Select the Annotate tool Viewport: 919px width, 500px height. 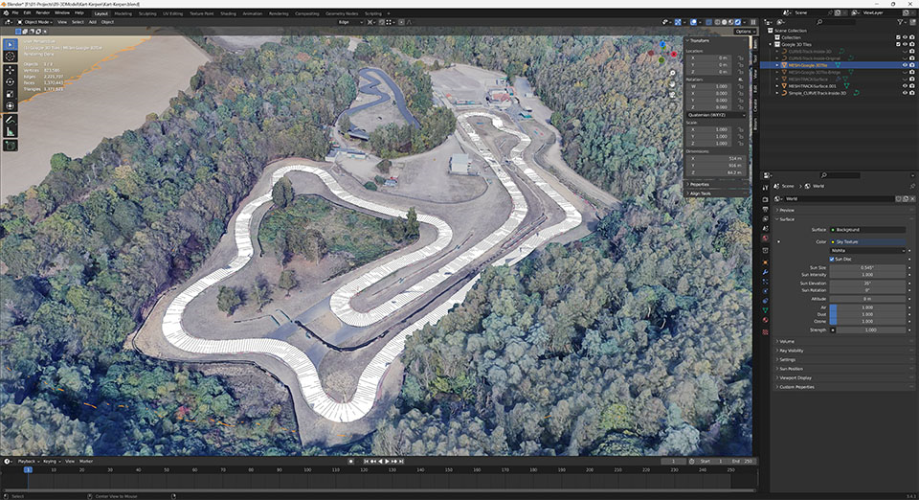click(10, 120)
